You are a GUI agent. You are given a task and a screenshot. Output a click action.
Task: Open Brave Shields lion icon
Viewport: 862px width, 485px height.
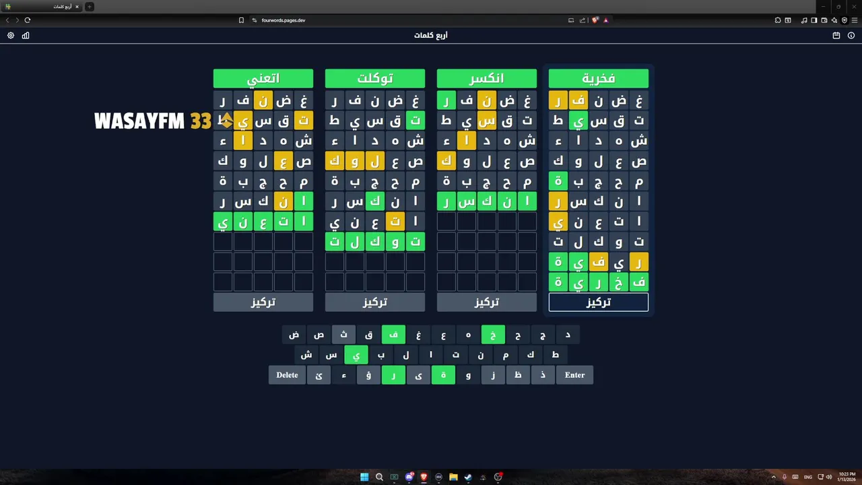point(595,20)
